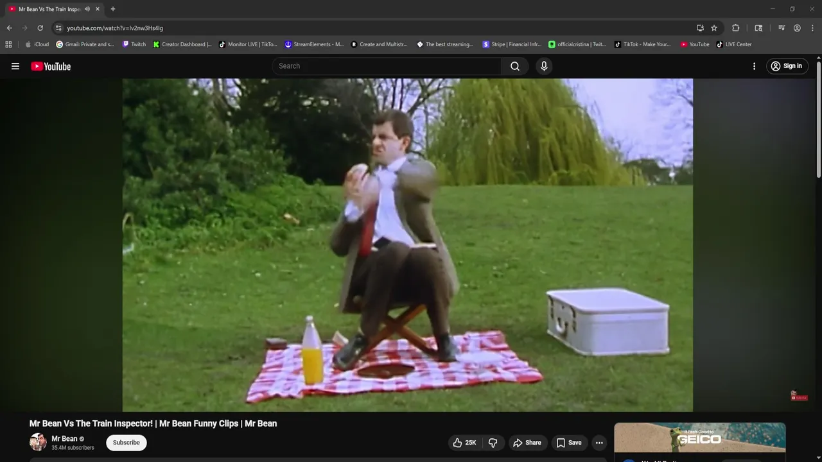
Task: Mute the tab via speaker icon
Action: pyautogui.click(x=87, y=9)
